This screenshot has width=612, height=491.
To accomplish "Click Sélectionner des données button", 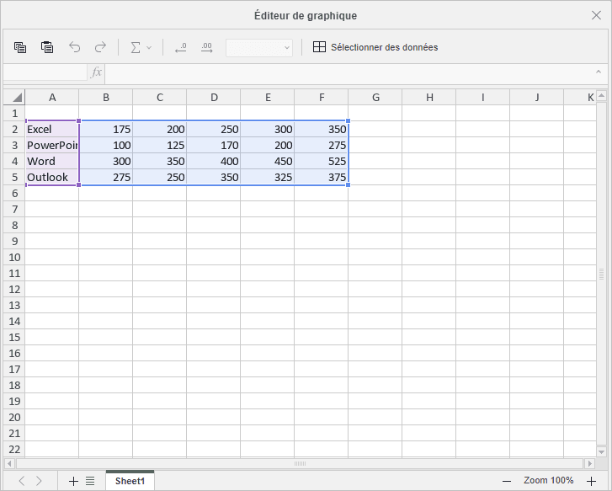I will pyautogui.click(x=375, y=47).
